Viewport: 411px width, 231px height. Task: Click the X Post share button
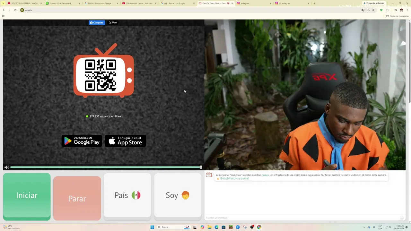(113, 22)
